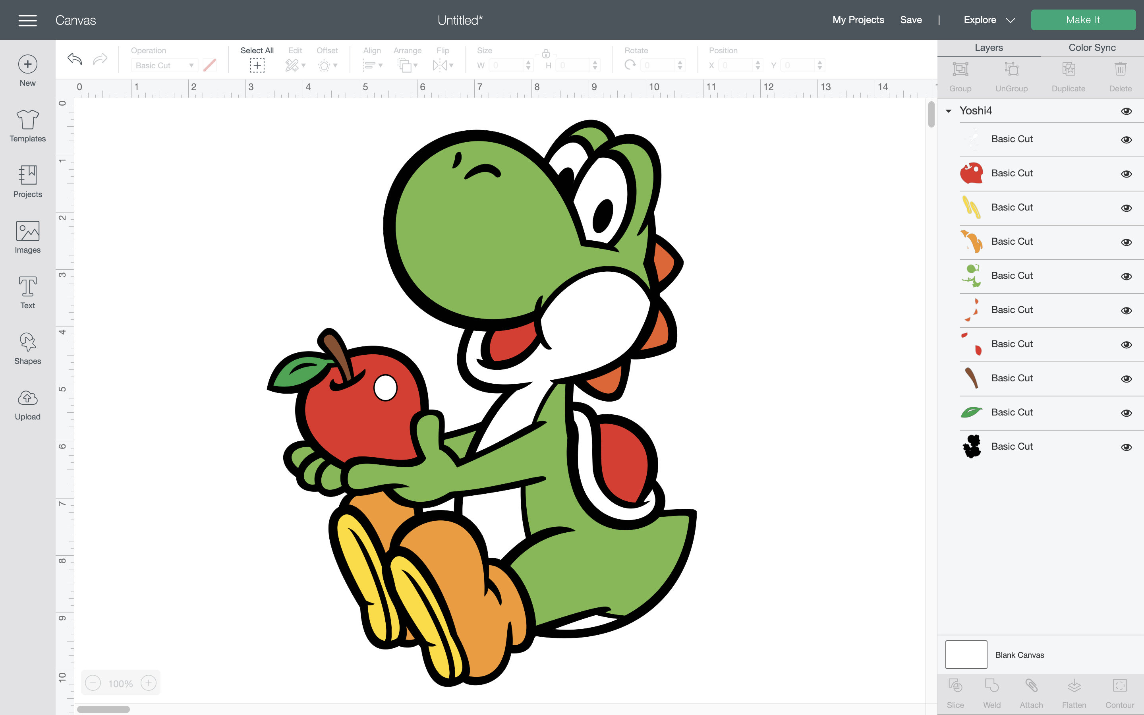Click the Untitled project title
1144x715 pixels.
coord(460,20)
